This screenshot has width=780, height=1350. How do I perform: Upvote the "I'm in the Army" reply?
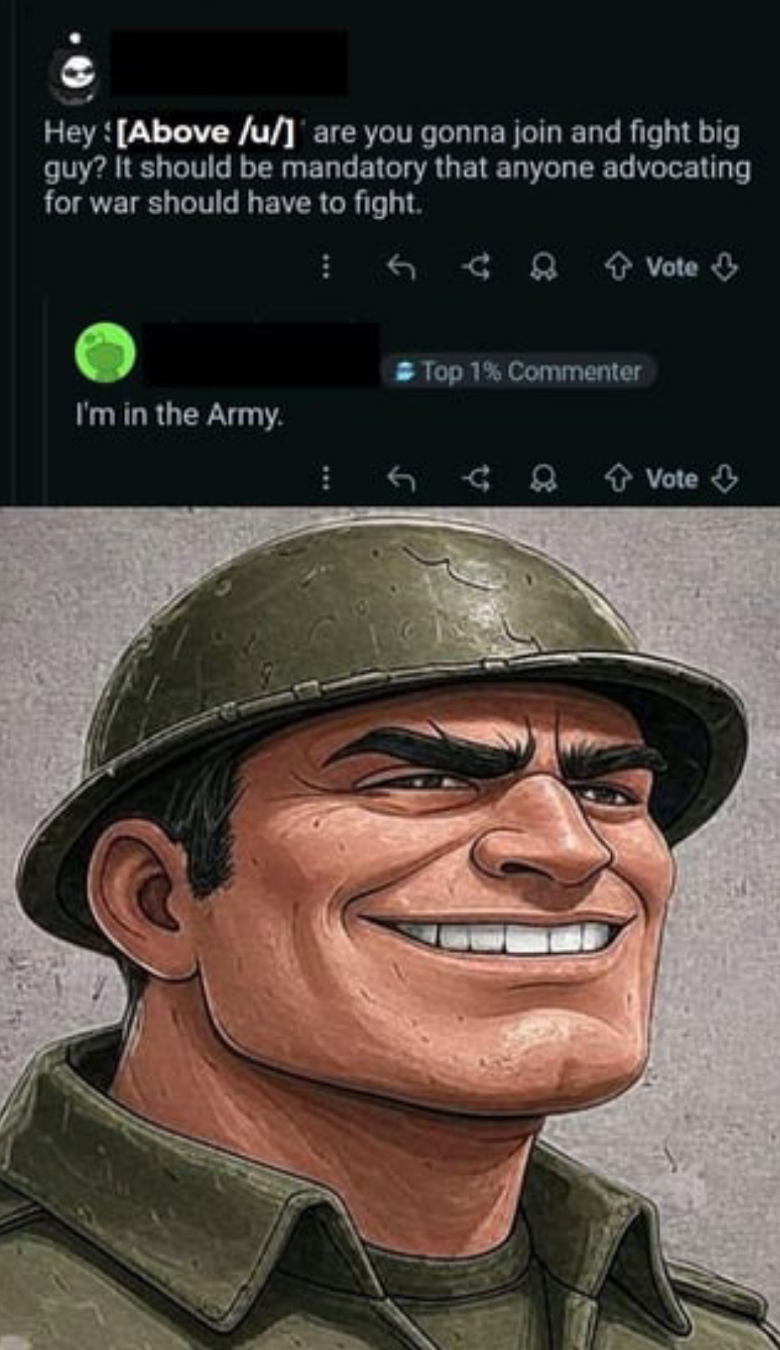click(x=618, y=477)
